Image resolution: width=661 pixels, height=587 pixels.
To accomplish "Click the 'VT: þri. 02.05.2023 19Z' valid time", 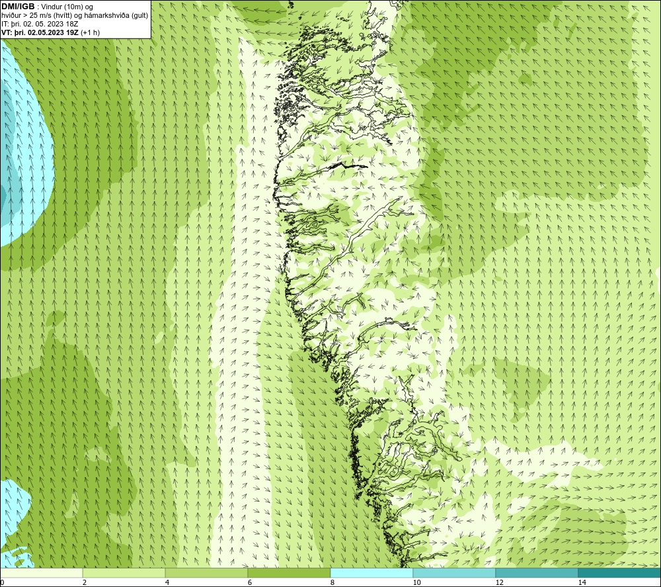I will [39, 32].
